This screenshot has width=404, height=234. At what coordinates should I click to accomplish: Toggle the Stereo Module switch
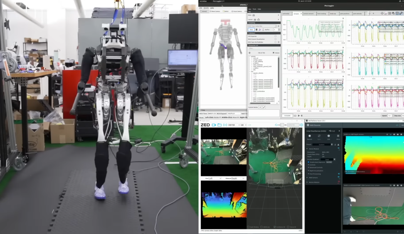point(339,148)
